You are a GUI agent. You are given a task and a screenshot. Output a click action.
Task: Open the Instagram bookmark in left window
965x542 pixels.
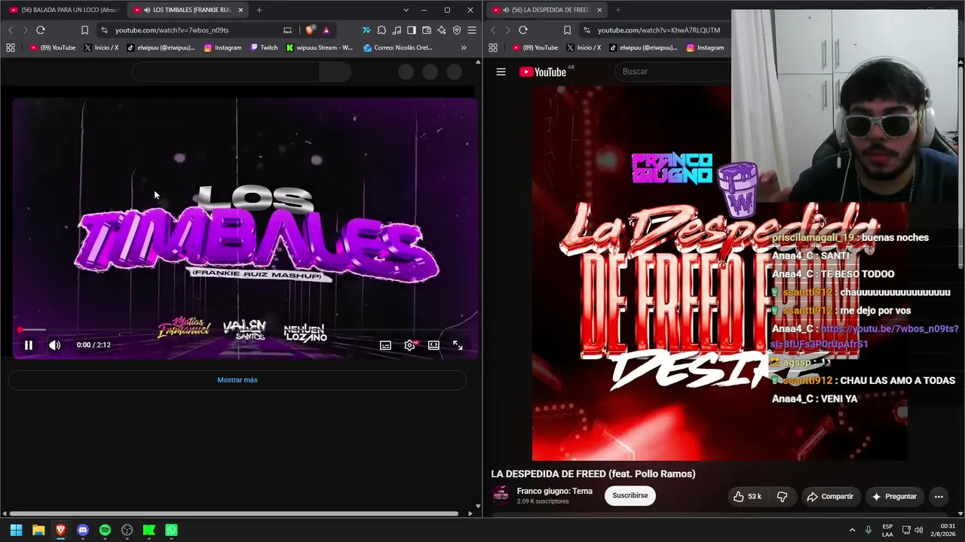pos(223,47)
